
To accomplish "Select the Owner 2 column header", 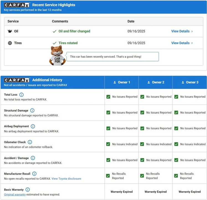I will (155, 82).
